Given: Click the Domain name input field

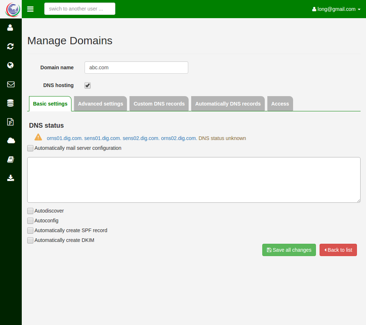Looking at the screenshot, I should (x=136, y=67).
